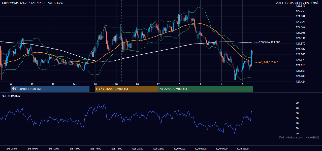
Task: Click price axis value 122.062
Action: point(301,27)
